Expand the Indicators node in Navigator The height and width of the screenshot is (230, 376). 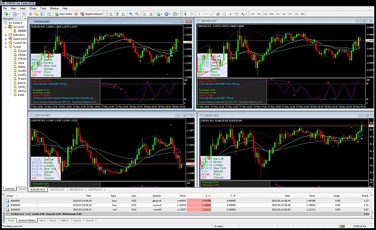5,35
